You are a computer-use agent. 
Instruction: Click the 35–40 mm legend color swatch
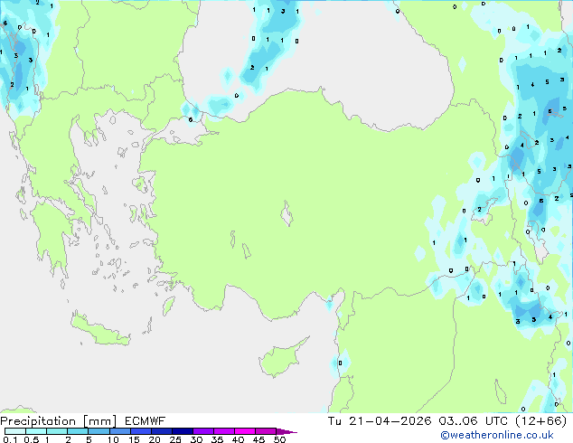click(x=224, y=431)
